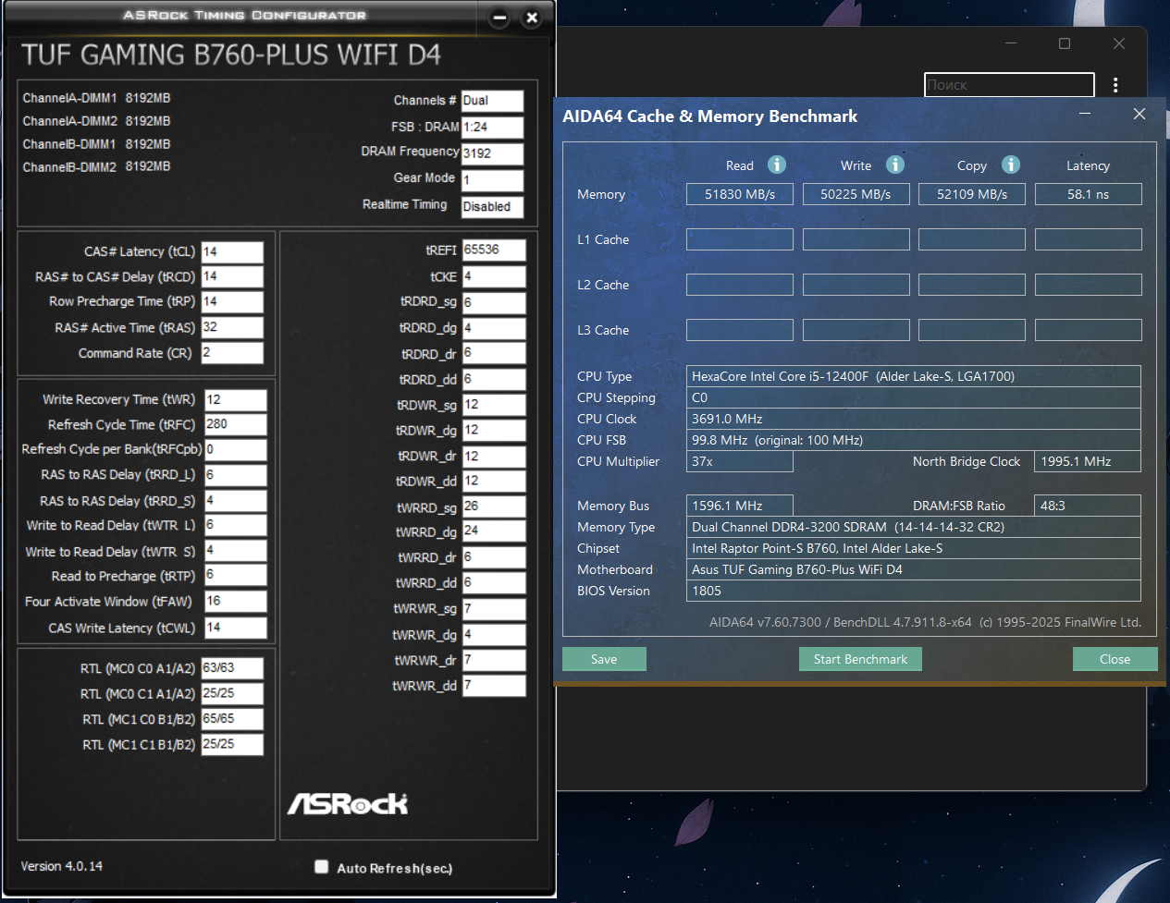Click the tRAS value field showing 32
Viewport: 1170px width, 903px height.
232,327
